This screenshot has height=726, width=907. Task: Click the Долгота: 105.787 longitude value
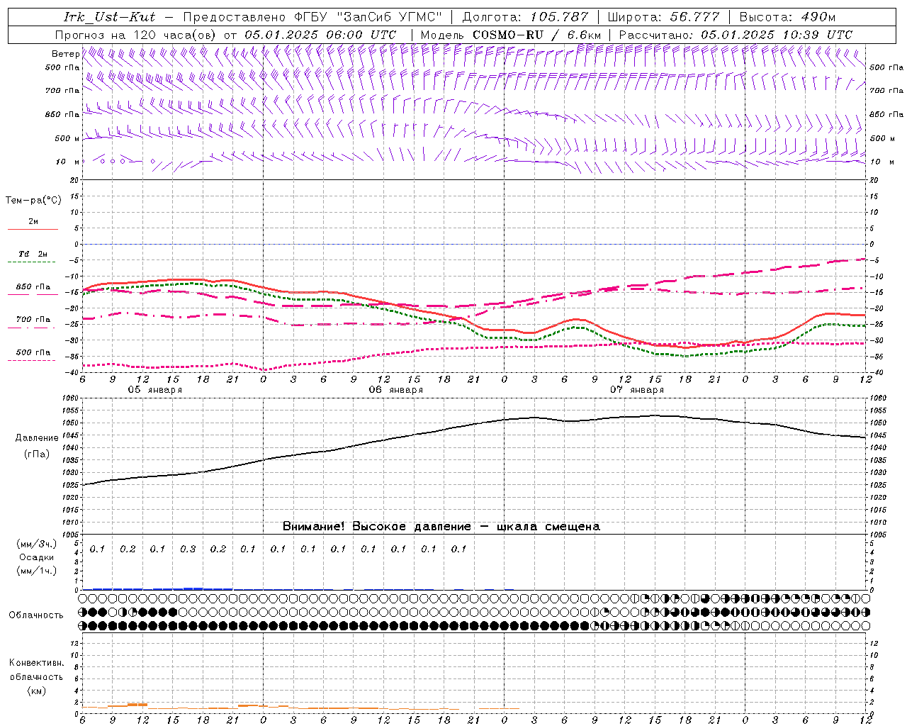(525, 17)
